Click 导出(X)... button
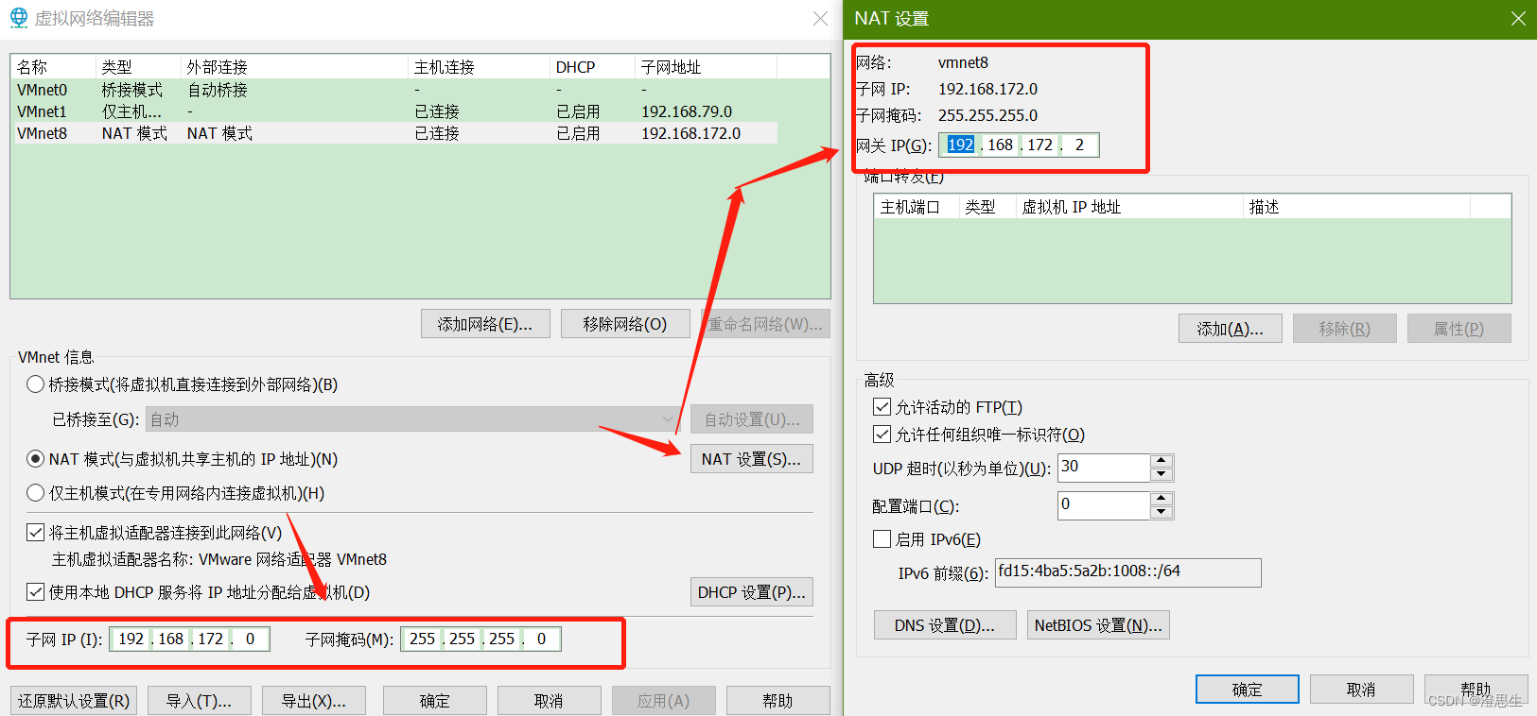The image size is (1537, 716). point(314,701)
